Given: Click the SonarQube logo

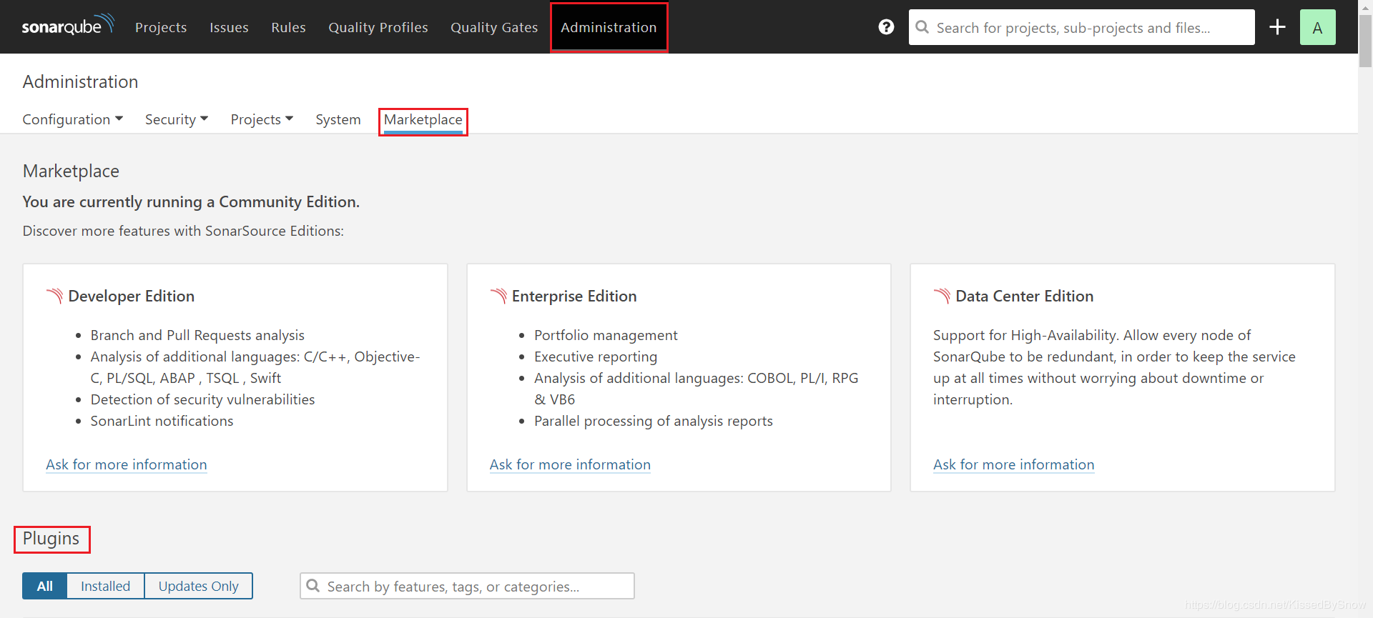Looking at the screenshot, I should (x=68, y=26).
